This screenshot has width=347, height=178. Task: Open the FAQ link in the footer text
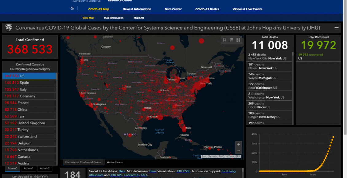point(144,175)
